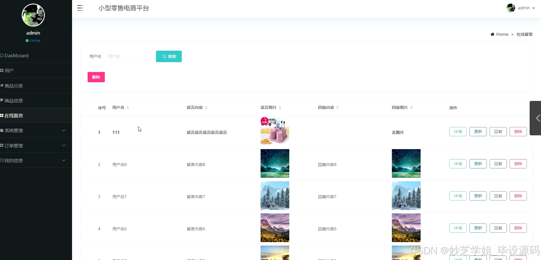Click 回复 for 用户名7
The height and width of the screenshot is (260, 541).
pos(498,196)
